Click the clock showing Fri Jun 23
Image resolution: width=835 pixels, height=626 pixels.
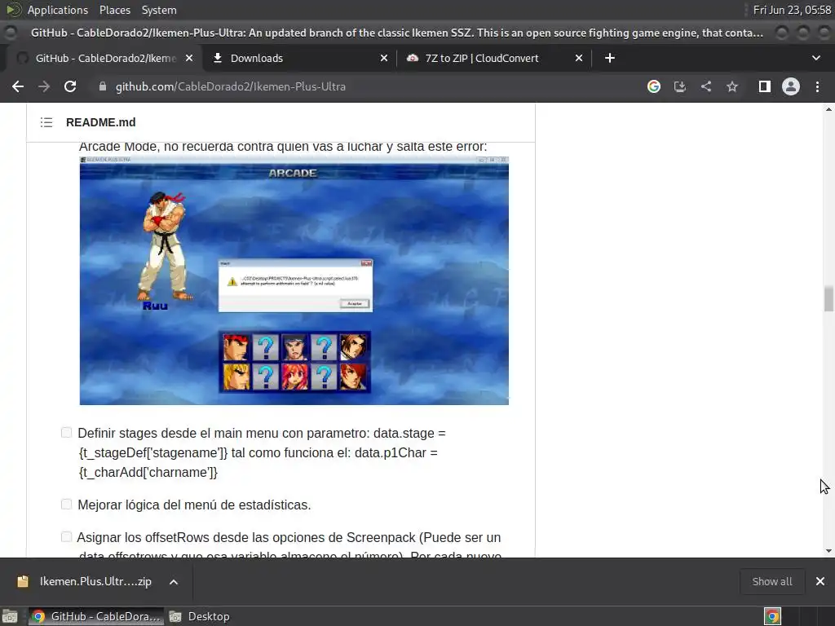pos(792,10)
